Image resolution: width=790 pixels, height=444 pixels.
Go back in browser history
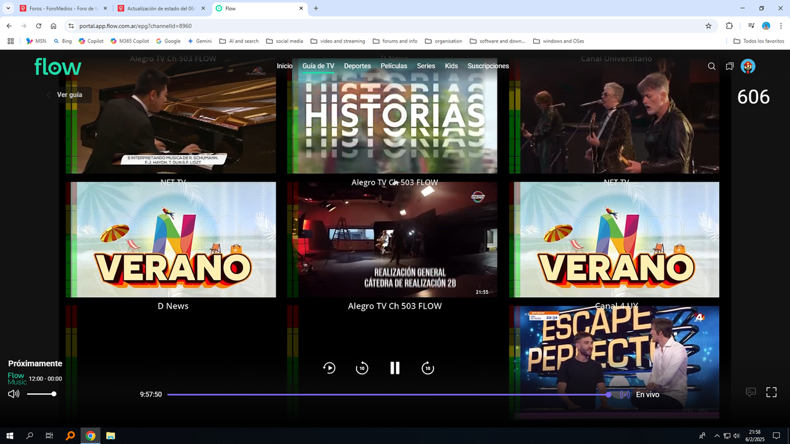pyautogui.click(x=9, y=26)
